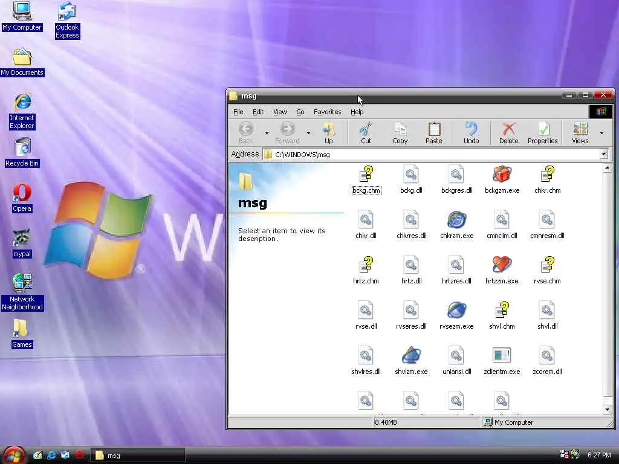Select Opera desktop shortcut
This screenshot has height=464, width=619.
(x=22, y=198)
